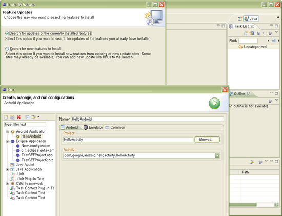Image resolution: width=282 pixels, height=216 pixels.
Task: Maximize the Task List view
Action: click(276, 26)
